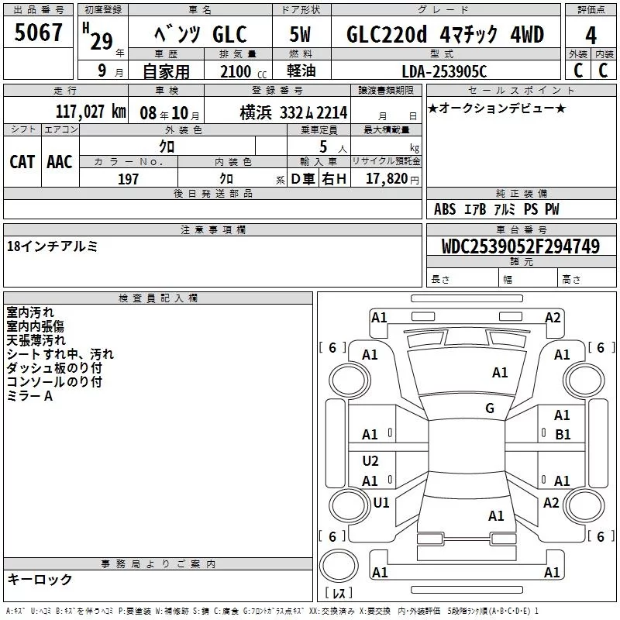Click the lot number 5067
The image size is (620, 620).
38,33
